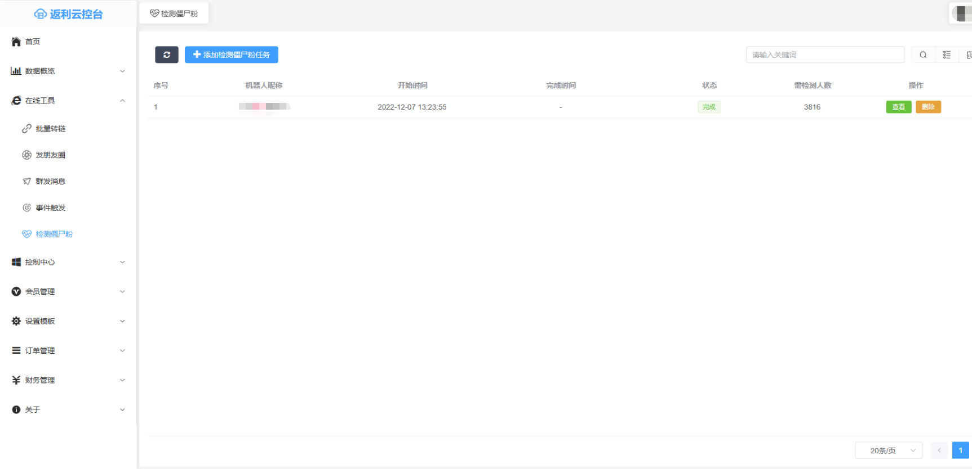Expand the 控制中心 menu
Viewport: 972px width, 469px height.
point(68,262)
